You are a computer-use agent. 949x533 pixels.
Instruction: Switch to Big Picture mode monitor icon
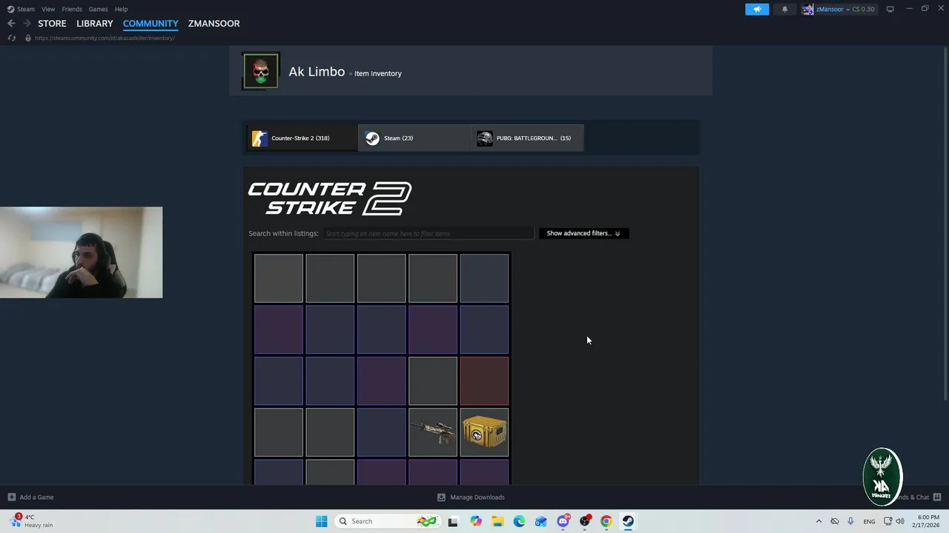pos(890,9)
